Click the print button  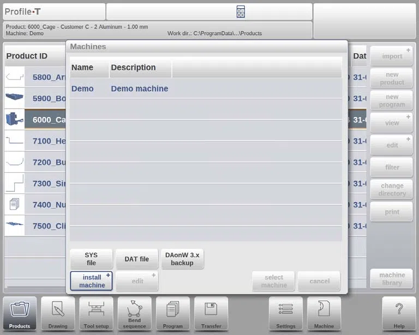point(392,212)
